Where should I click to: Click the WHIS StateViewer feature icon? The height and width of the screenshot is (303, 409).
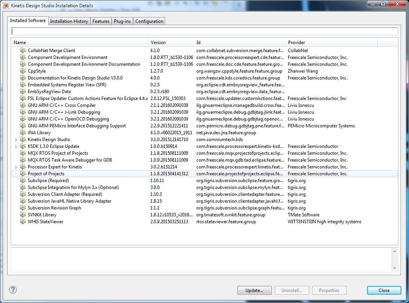click(x=23, y=222)
